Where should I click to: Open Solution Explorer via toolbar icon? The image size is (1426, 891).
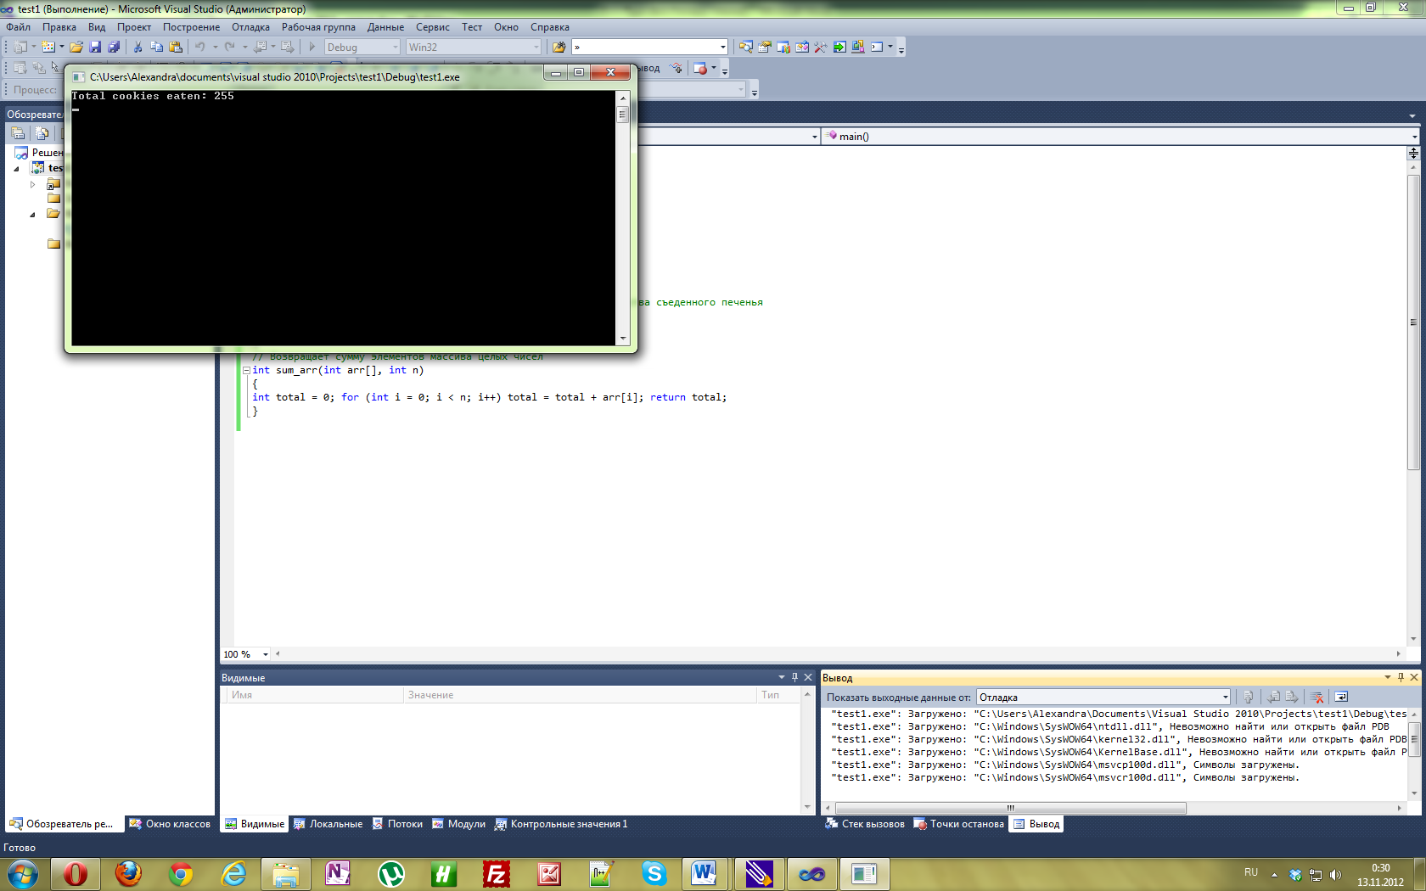click(745, 48)
